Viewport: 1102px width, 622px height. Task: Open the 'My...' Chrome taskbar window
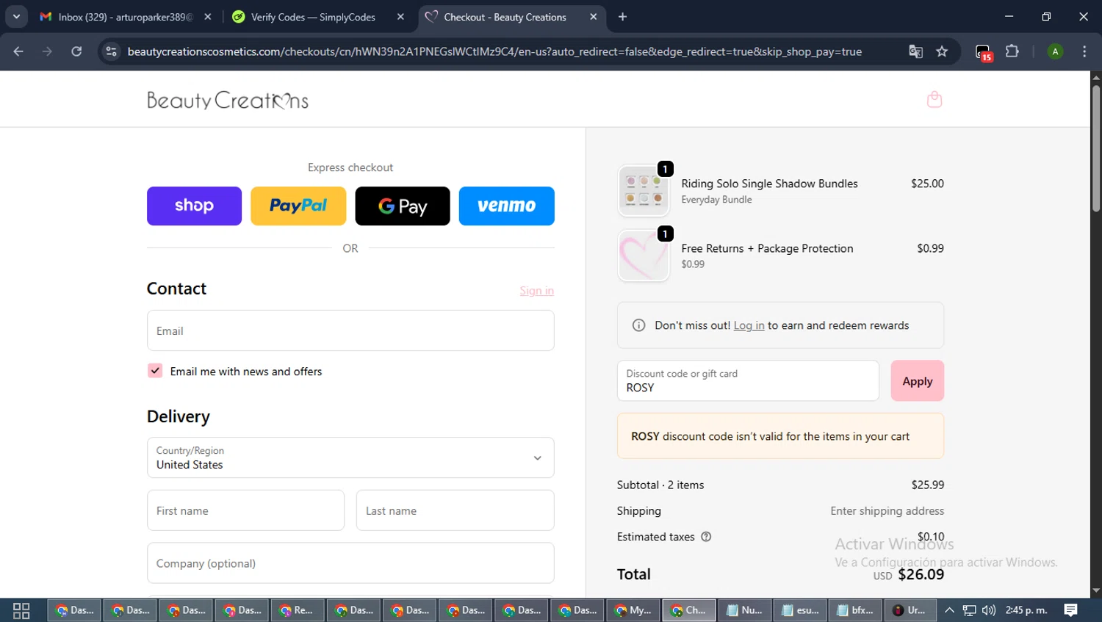633,610
